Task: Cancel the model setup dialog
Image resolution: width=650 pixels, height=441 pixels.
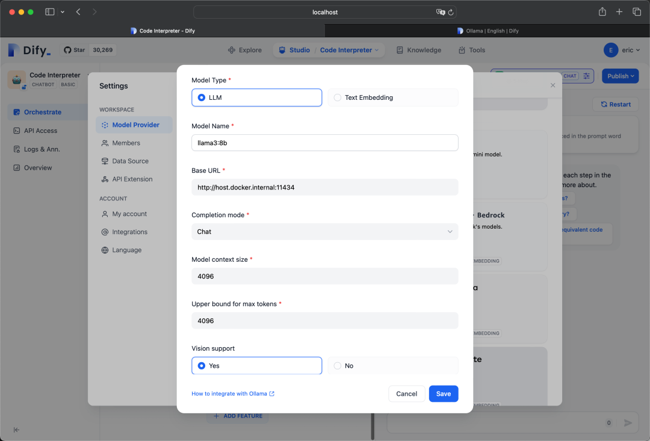Action: (x=406, y=393)
